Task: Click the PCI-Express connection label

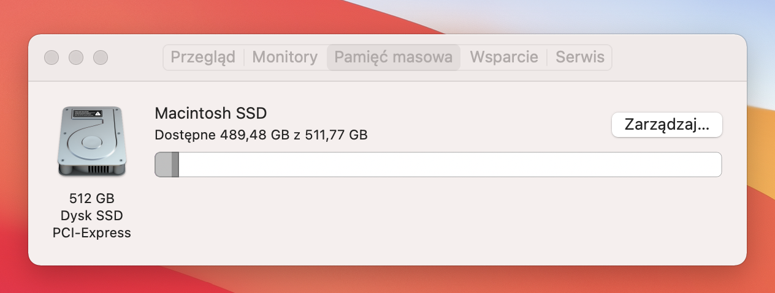Action: tap(92, 233)
